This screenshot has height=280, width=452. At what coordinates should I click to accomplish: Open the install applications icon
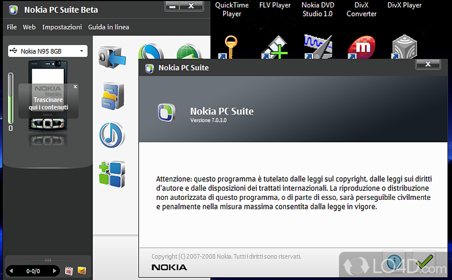112,174
